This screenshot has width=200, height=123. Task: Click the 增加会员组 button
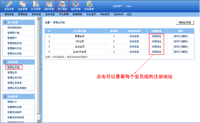point(185,23)
